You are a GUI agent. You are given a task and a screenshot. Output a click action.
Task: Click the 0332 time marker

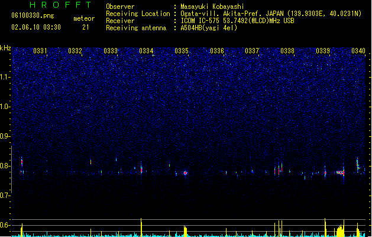[x=75, y=51]
